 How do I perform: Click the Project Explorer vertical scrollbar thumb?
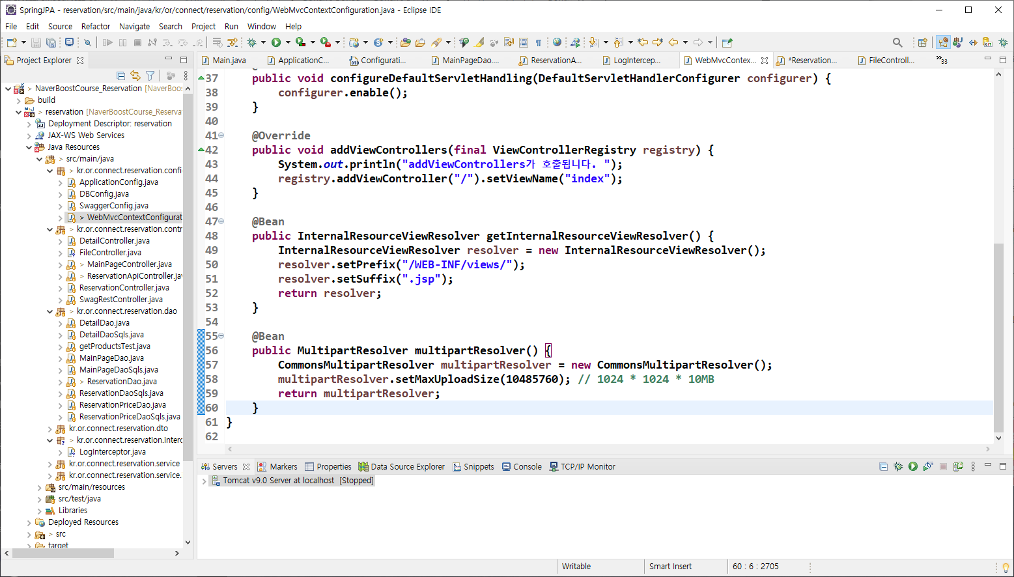[188, 277]
